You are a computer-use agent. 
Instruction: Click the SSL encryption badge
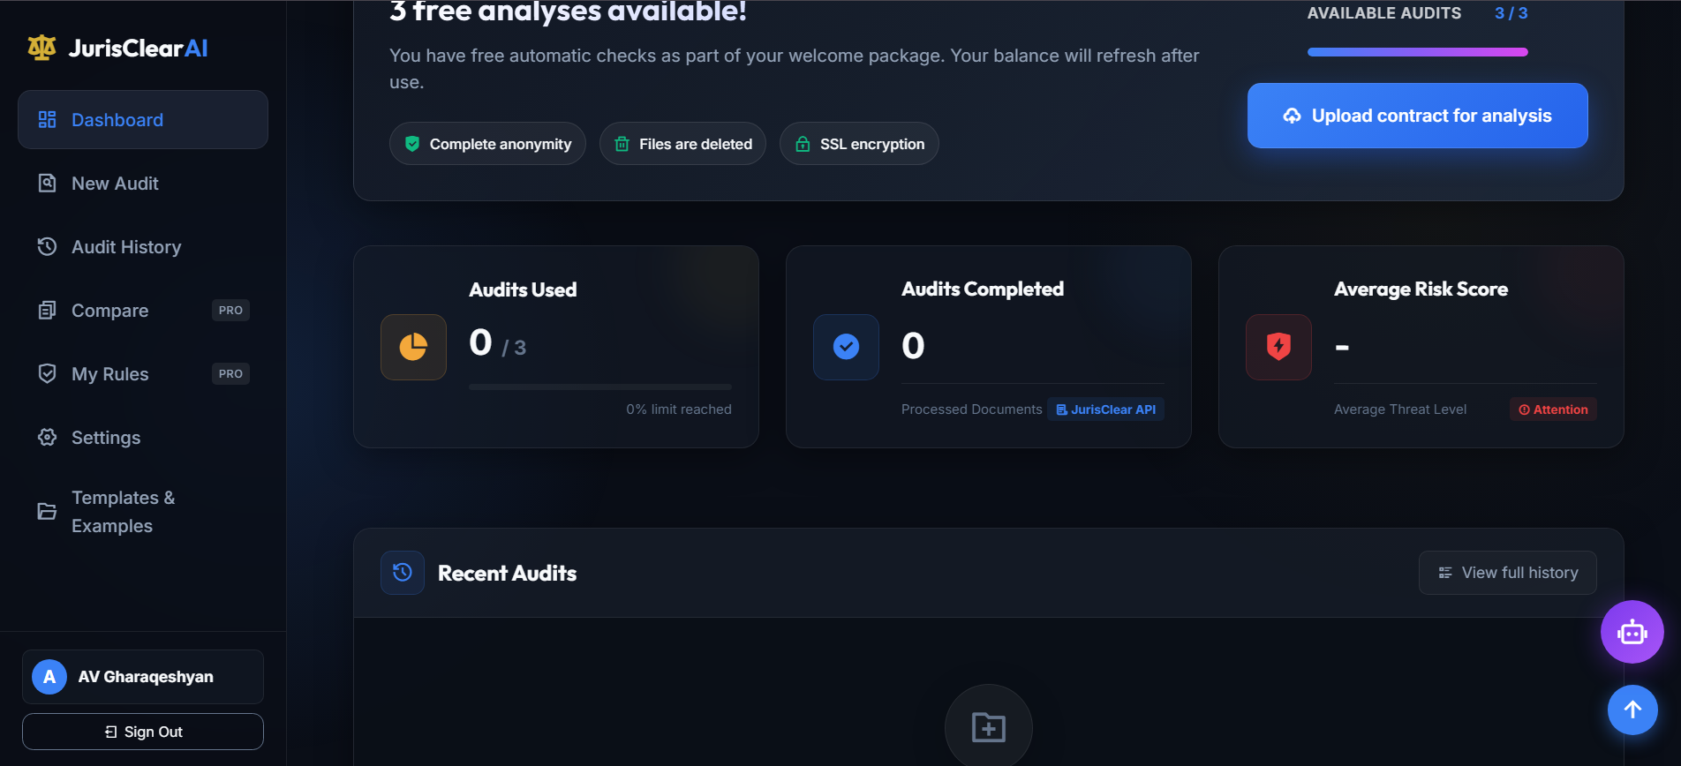859,144
